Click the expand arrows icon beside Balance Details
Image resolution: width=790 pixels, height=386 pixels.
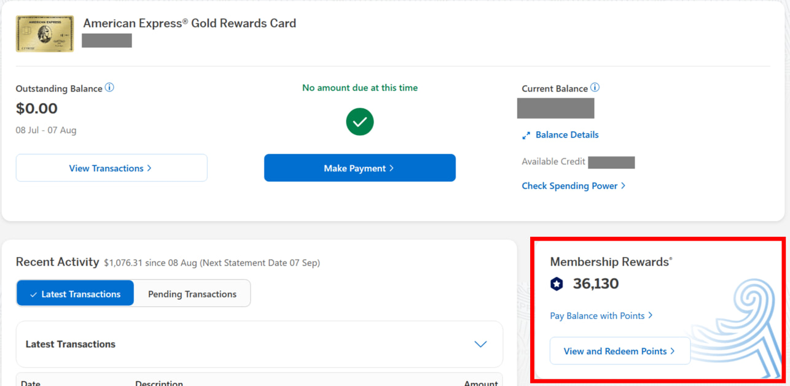click(x=526, y=135)
